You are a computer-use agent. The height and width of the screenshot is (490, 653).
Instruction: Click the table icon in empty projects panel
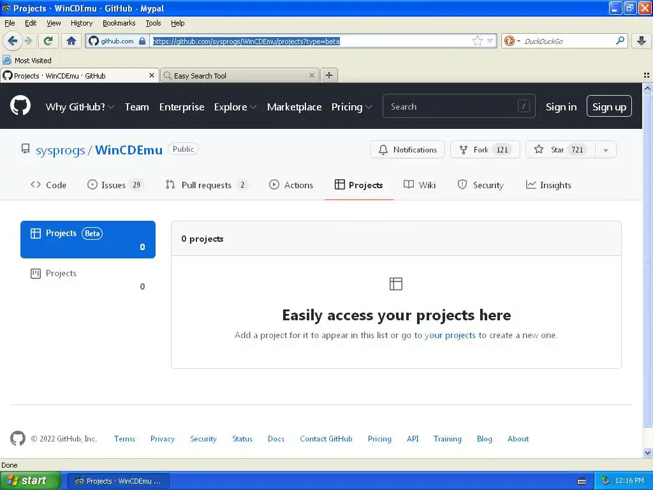[395, 284]
